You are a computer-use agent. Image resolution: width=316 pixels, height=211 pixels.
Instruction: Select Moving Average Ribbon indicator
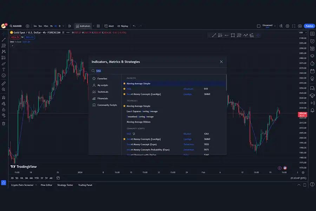[x=138, y=122]
